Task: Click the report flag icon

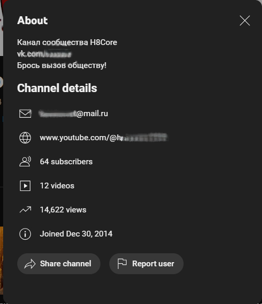Action: tap(122, 264)
